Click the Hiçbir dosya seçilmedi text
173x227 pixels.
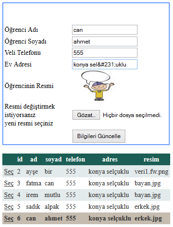[132, 115]
